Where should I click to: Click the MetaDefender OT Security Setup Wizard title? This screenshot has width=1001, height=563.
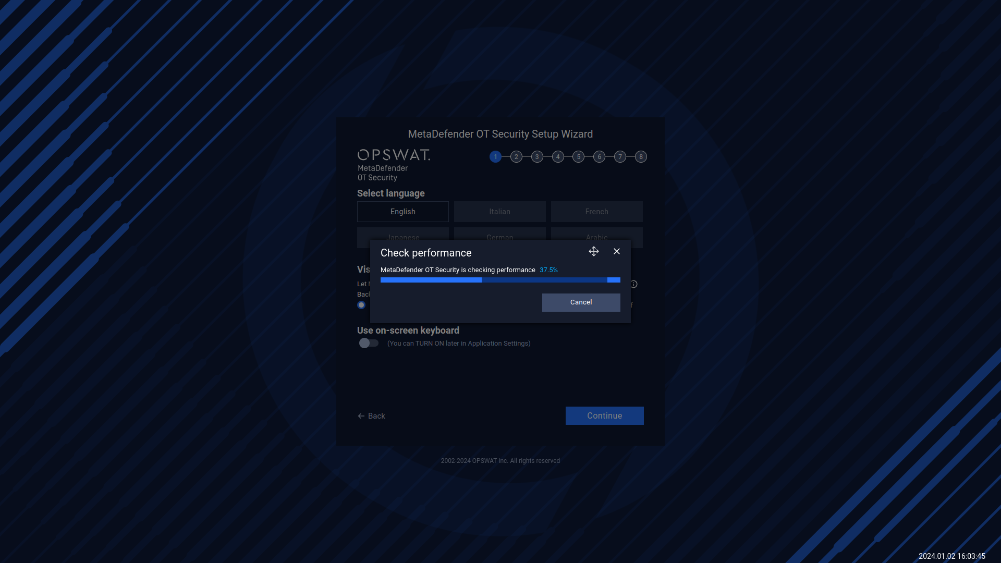click(500, 134)
